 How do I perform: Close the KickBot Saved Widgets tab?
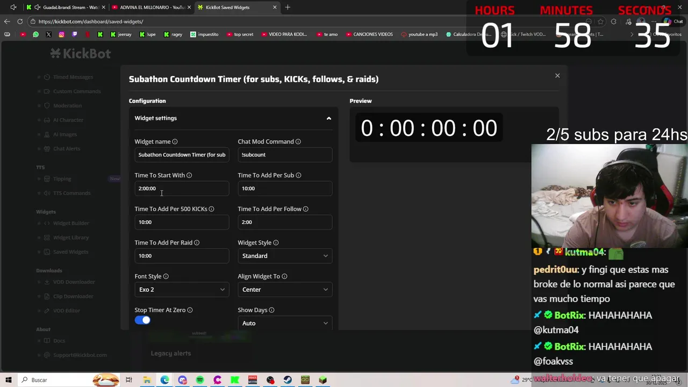[x=275, y=8]
